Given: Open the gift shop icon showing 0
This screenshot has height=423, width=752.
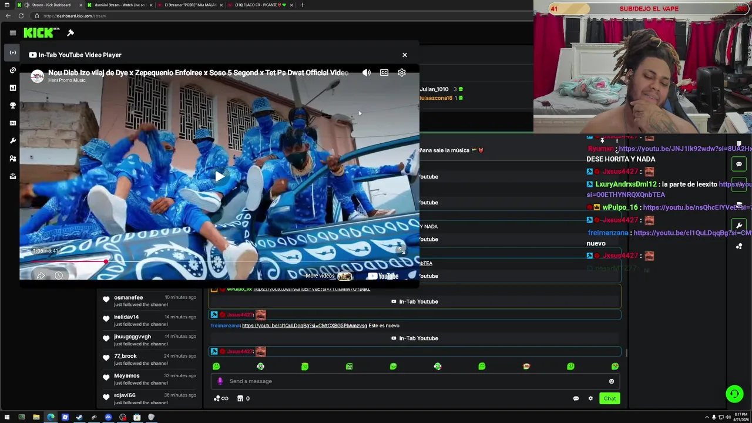Looking at the screenshot, I should 243,398.
